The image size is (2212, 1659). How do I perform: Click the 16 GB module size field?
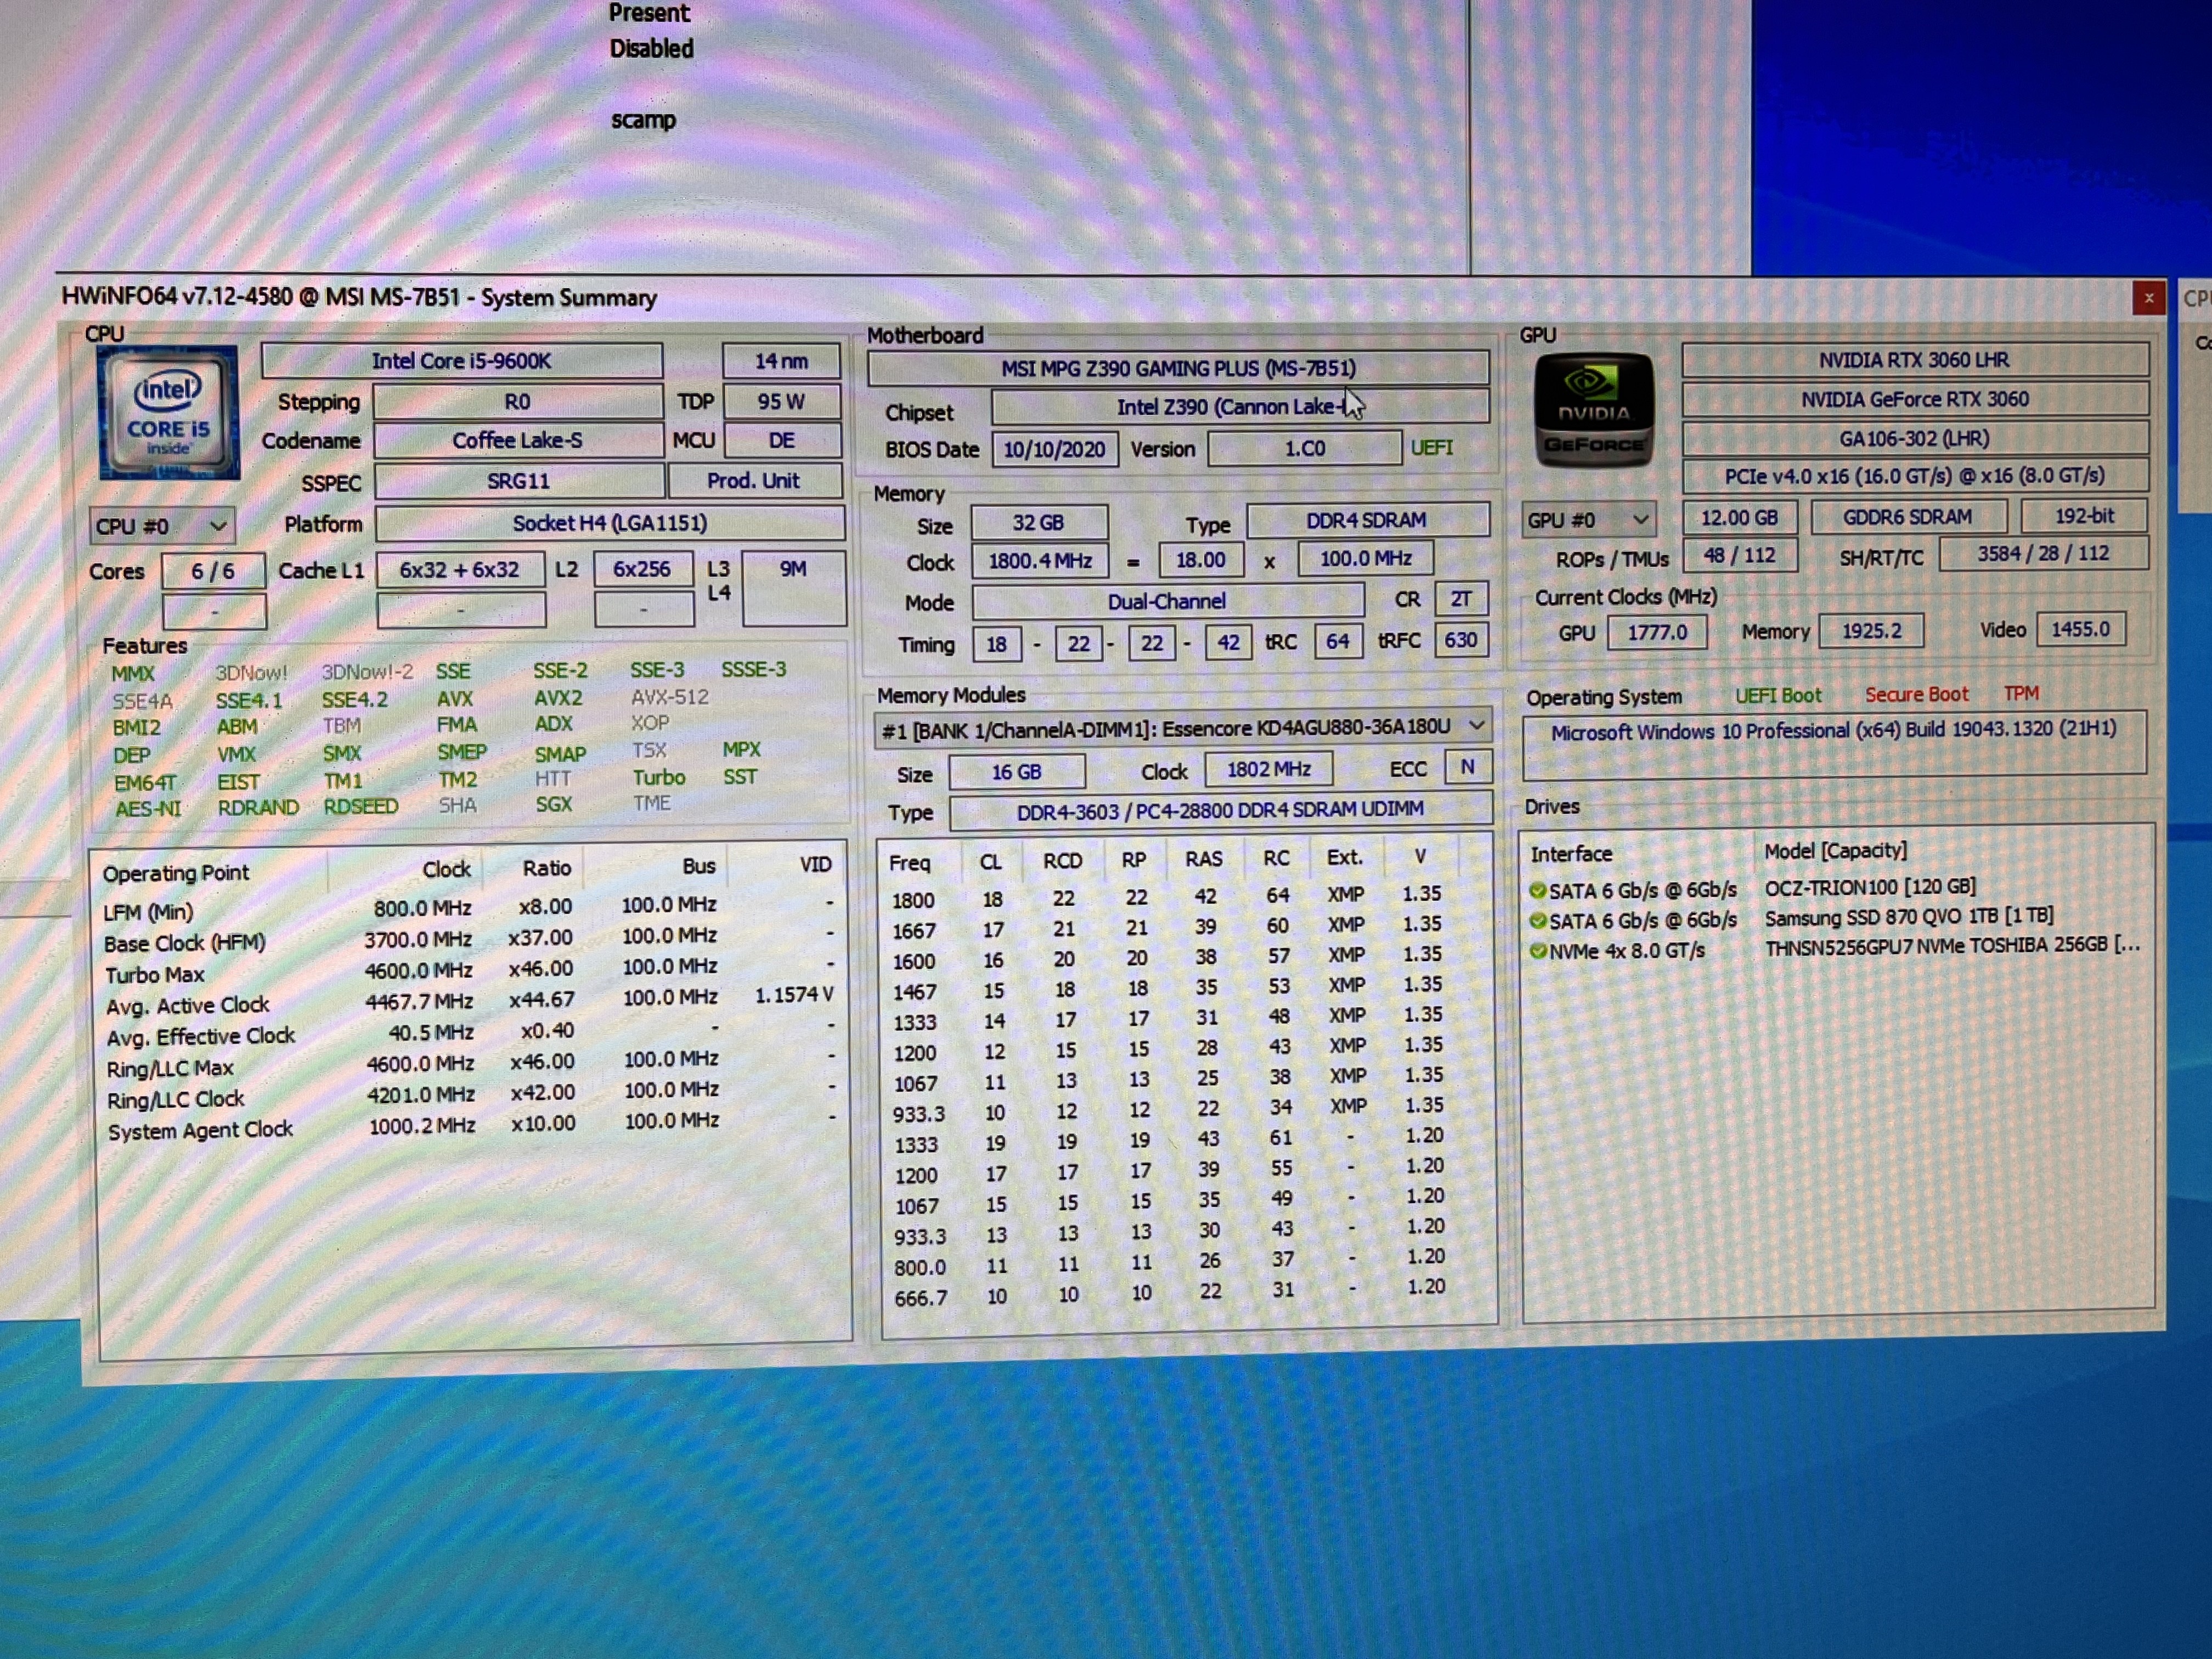pyautogui.click(x=1016, y=772)
